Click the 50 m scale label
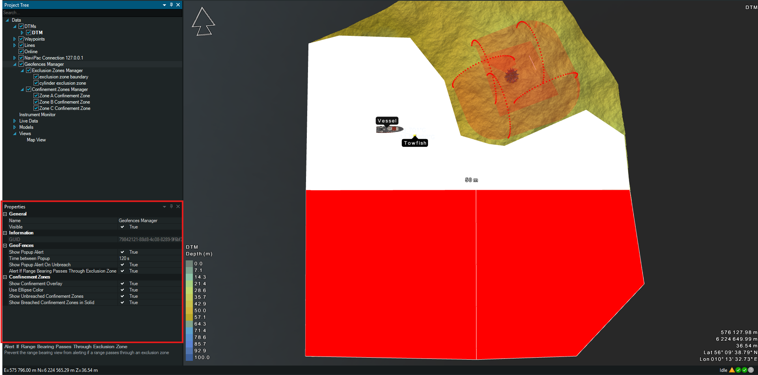This screenshot has height=375, width=758. click(x=471, y=180)
